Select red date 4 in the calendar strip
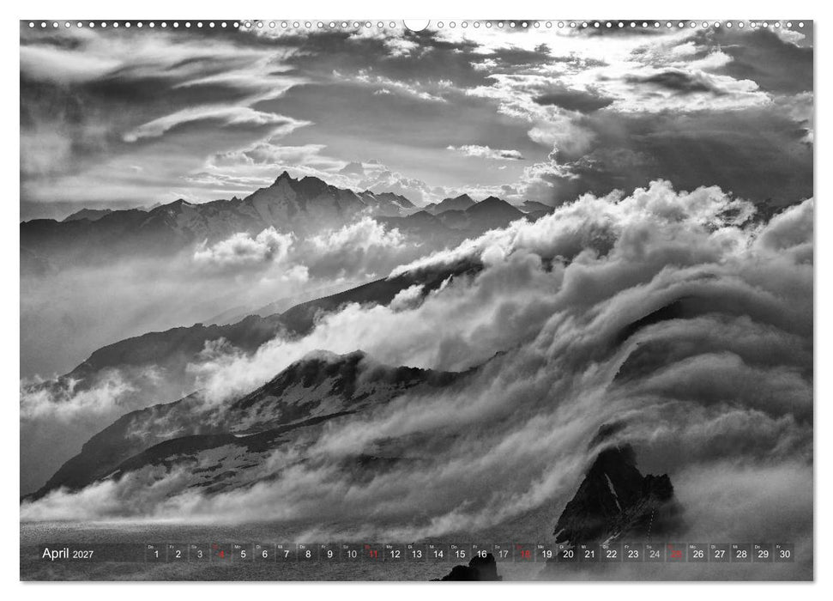 point(221,553)
